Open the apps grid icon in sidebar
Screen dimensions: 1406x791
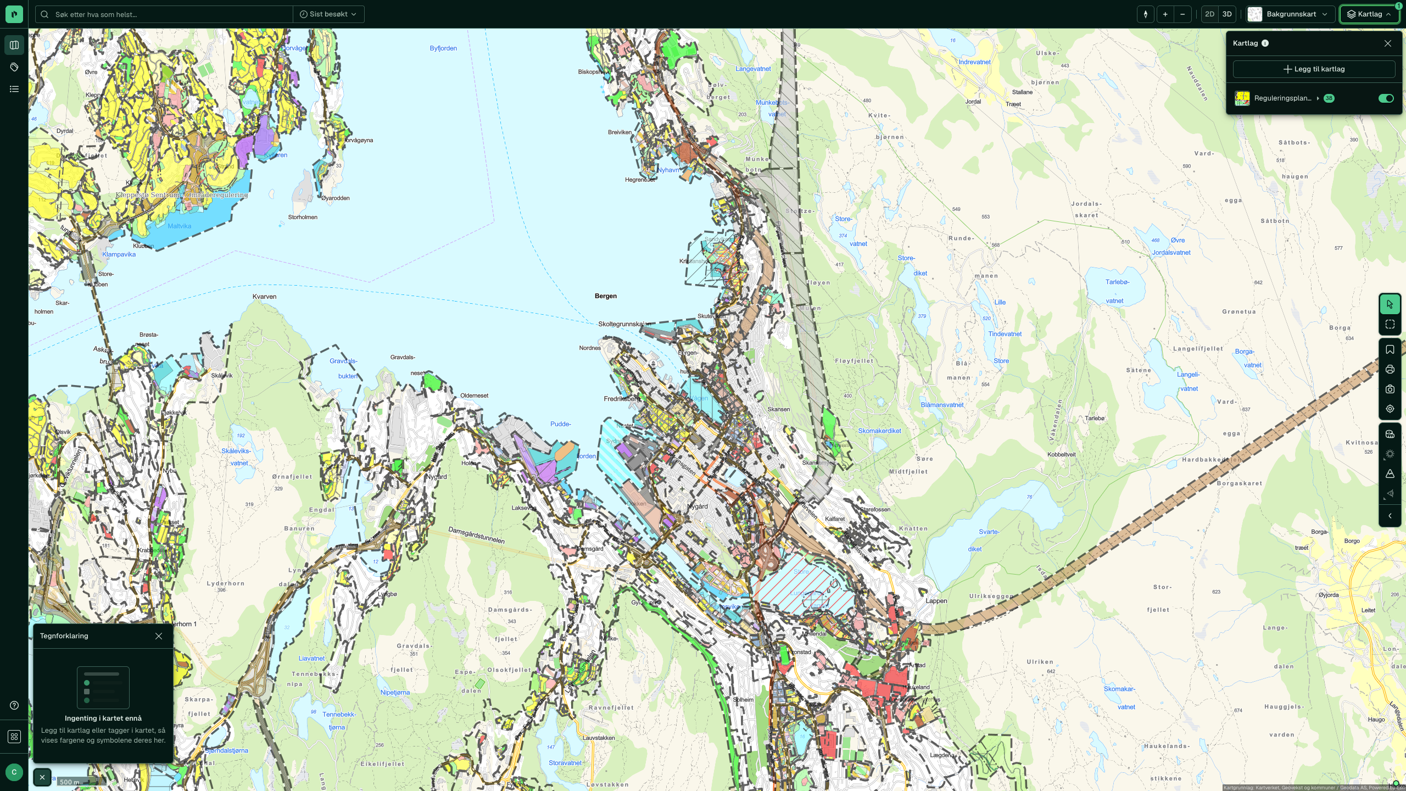coord(14,737)
